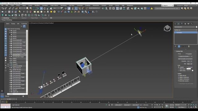Open the Hierarchy tab in command panel
Screen dimensions: 198x111
[x=182, y=24]
